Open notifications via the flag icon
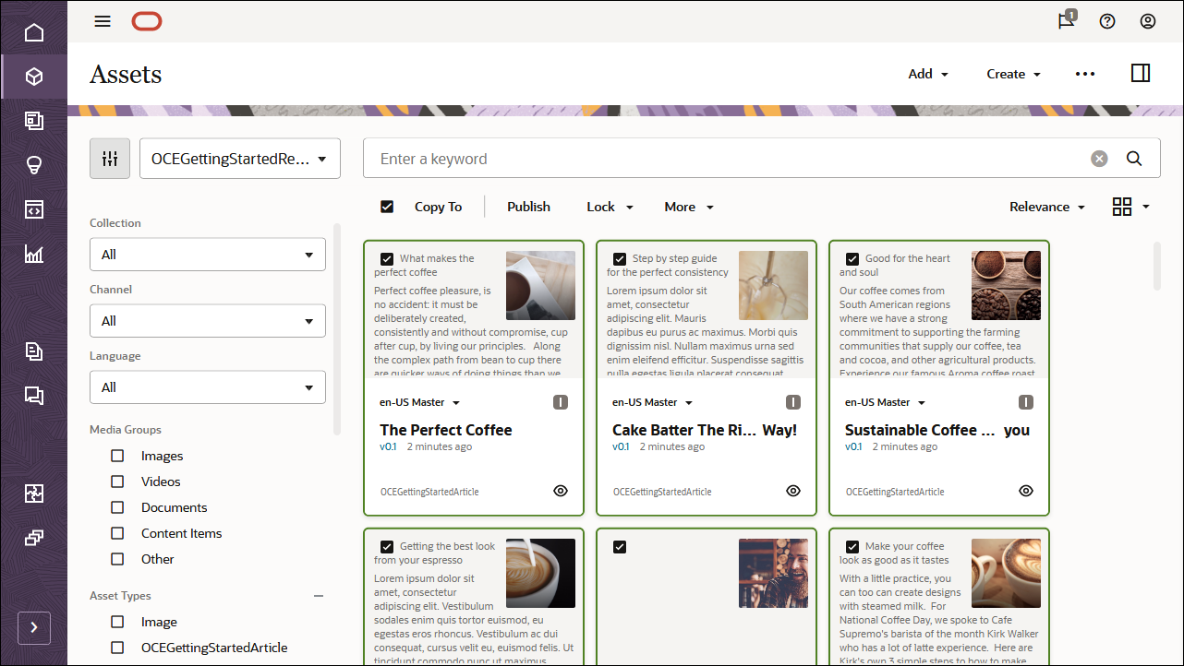Viewport: 1184px width, 666px height. (1065, 21)
